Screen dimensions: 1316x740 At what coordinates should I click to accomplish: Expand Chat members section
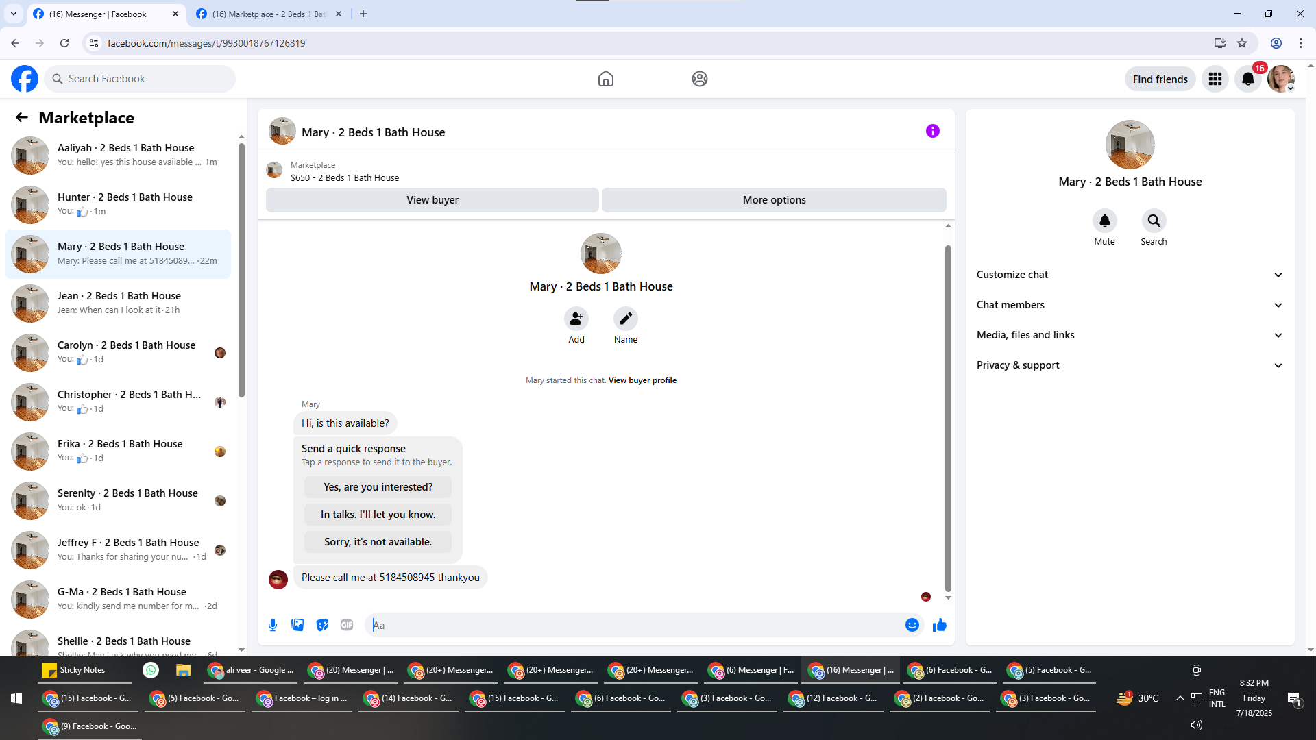1129,305
